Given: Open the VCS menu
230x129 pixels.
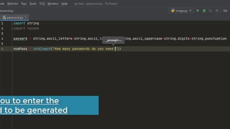Looking at the screenshot, I should (42, 4).
